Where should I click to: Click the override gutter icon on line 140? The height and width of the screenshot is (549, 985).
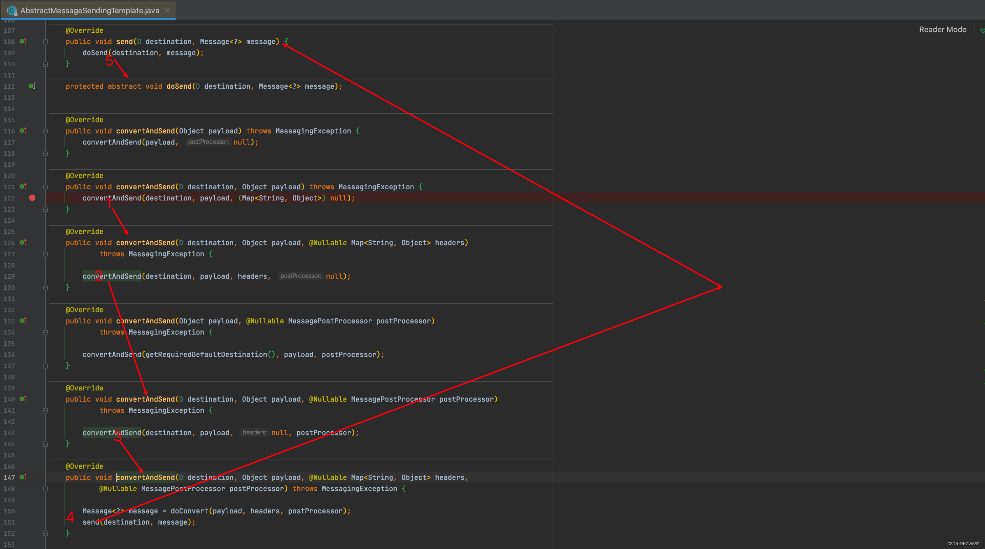(x=23, y=399)
